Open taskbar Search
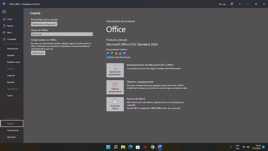 pyautogui.click(x=116, y=147)
